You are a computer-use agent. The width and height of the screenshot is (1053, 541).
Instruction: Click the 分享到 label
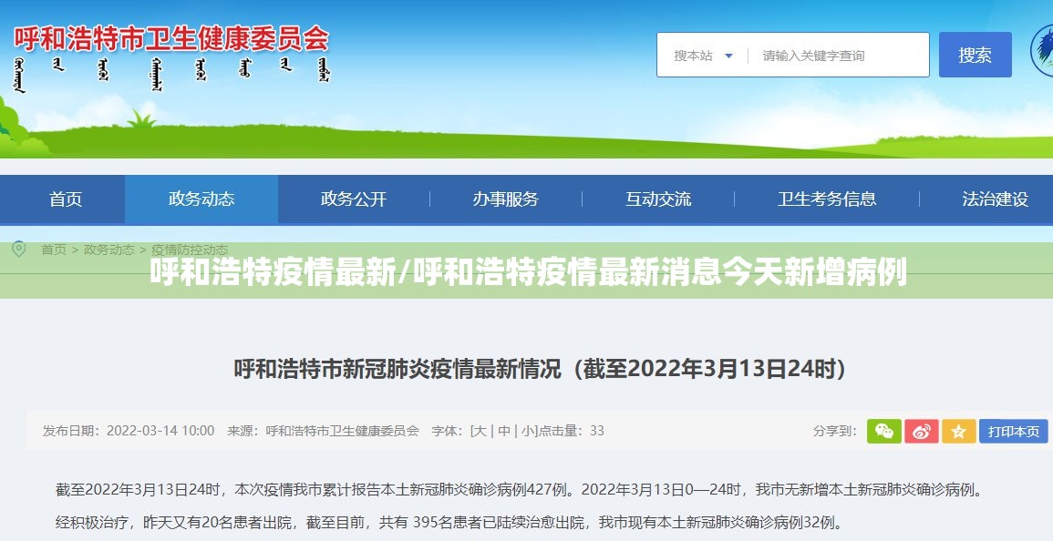tap(835, 431)
